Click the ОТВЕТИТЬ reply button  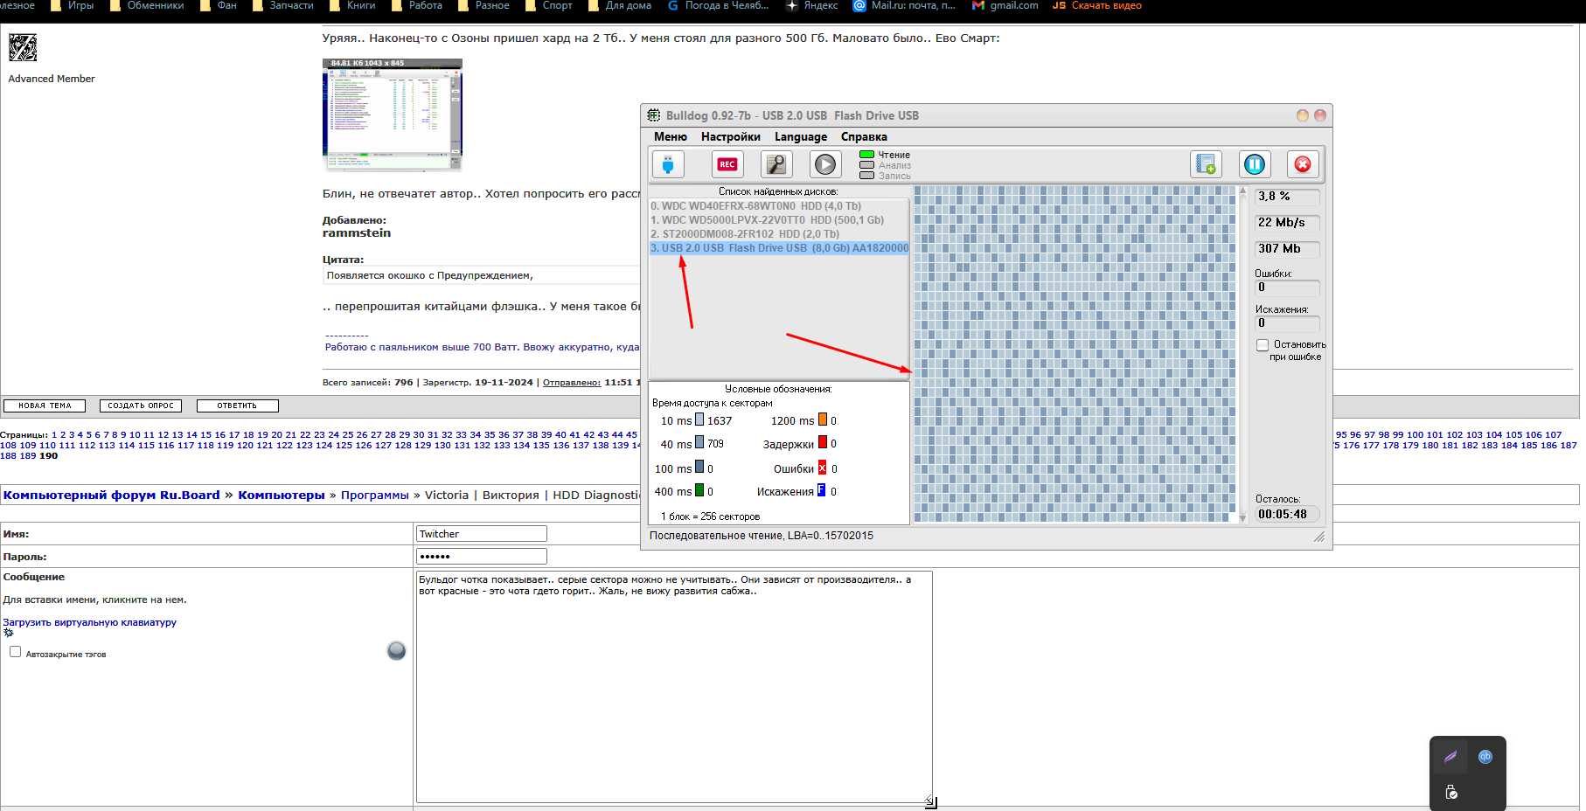[237, 405]
